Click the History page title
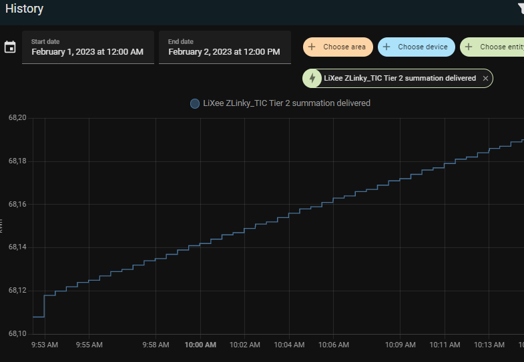Viewport: 524px width, 362px height. 25,9
